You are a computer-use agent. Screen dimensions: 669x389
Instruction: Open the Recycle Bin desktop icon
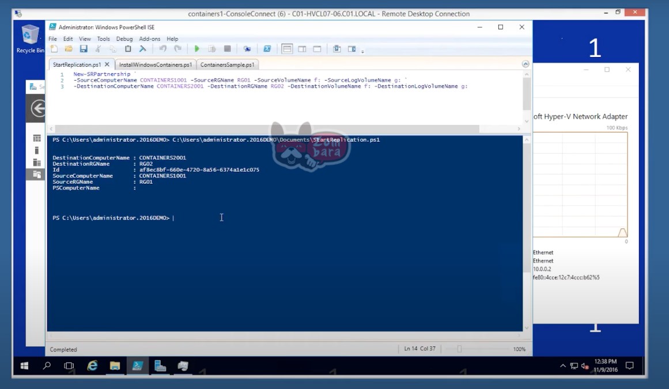point(31,39)
